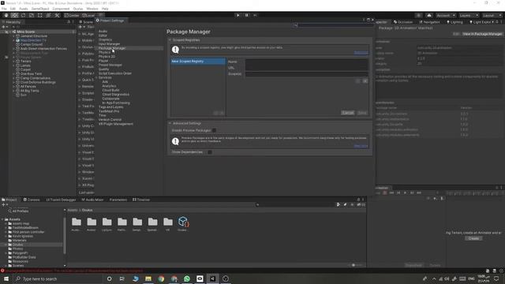Open the Window menu
The image size is (505, 284).
coord(92,9)
